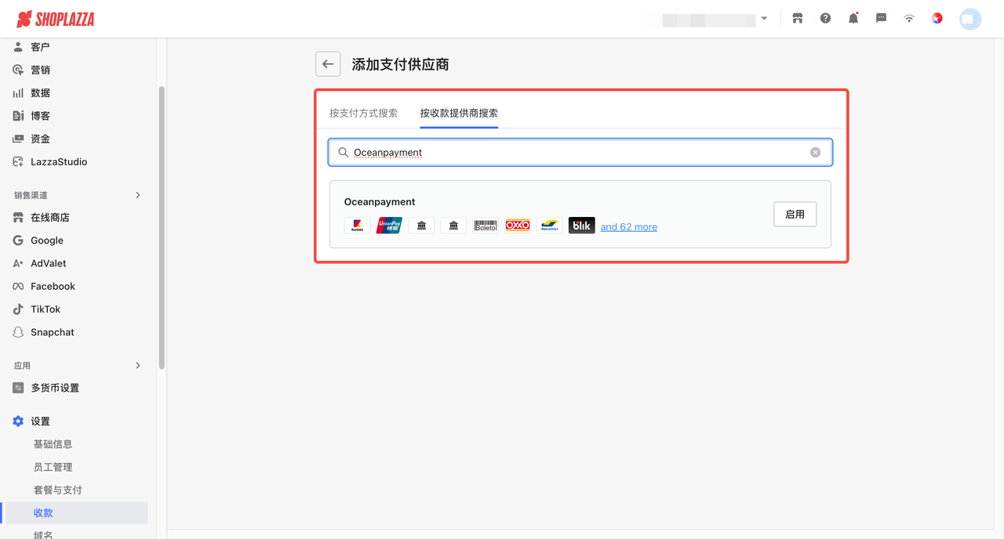This screenshot has width=1004, height=539.
Task: Open 员工管理 settings
Action: [53, 467]
